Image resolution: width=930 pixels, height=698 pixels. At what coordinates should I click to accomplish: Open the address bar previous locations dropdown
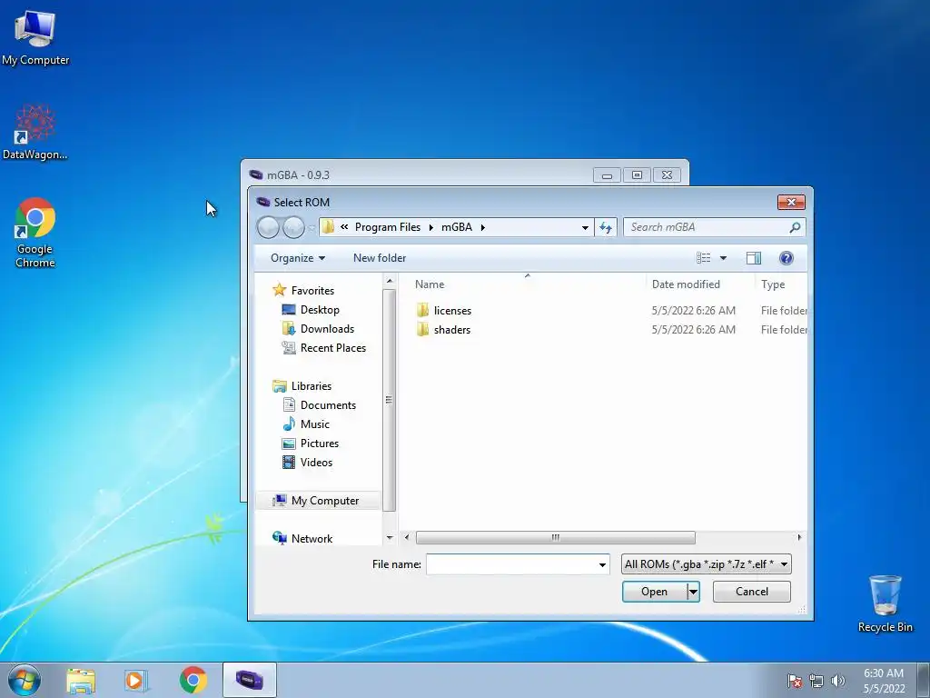(585, 227)
